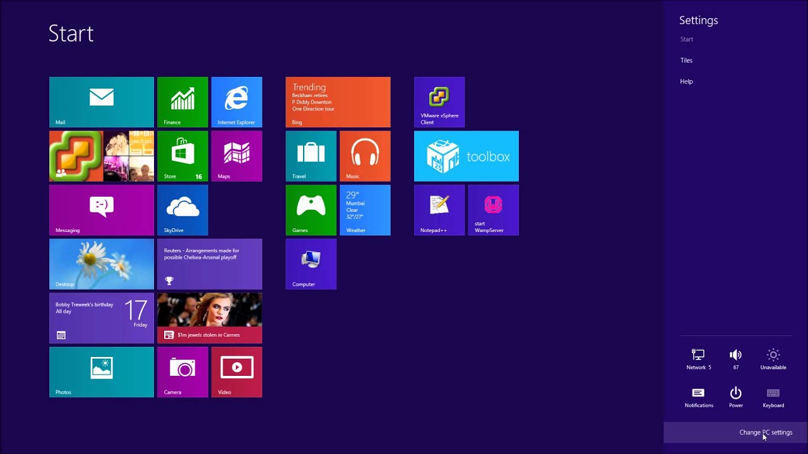The height and width of the screenshot is (454, 808).
Task: Open the People tile with photo collage
Action: pyautogui.click(x=102, y=156)
